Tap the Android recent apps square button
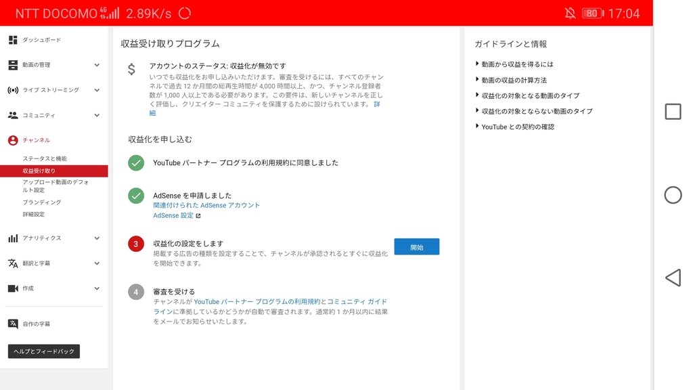 pos(673,112)
